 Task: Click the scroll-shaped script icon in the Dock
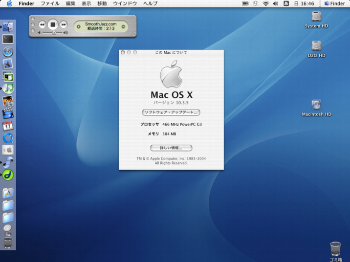8,162
